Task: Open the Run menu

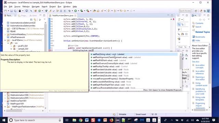Action: [60, 6]
